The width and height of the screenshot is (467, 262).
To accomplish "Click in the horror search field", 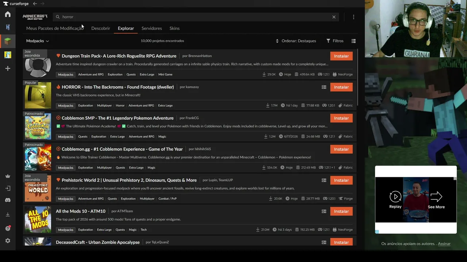I will coord(196,17).
